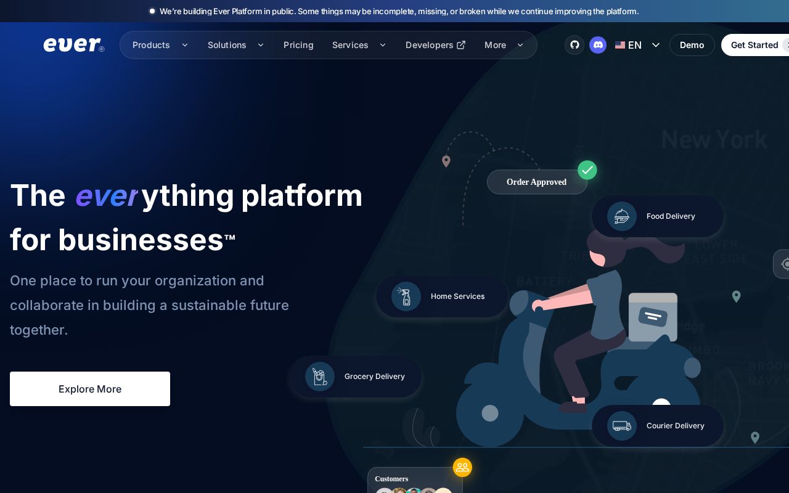Click the Order Approved badge
Viewport: 789px width, 493px height.
pyautogui.click(x=537, y=182)
